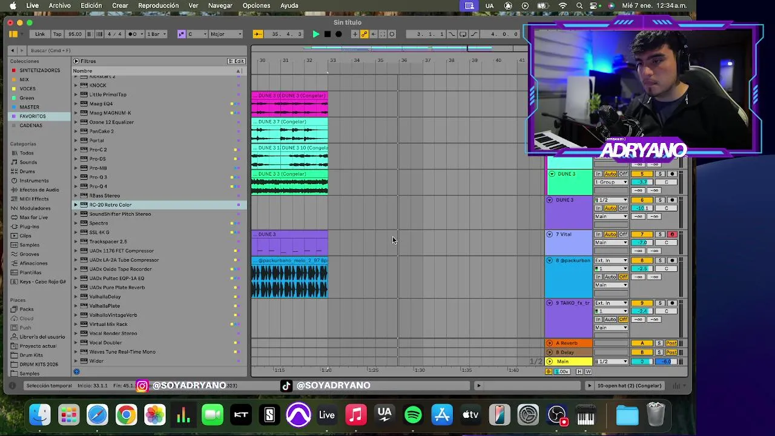
Task: Click the Push place icon in browser
Action: (13, 328)
